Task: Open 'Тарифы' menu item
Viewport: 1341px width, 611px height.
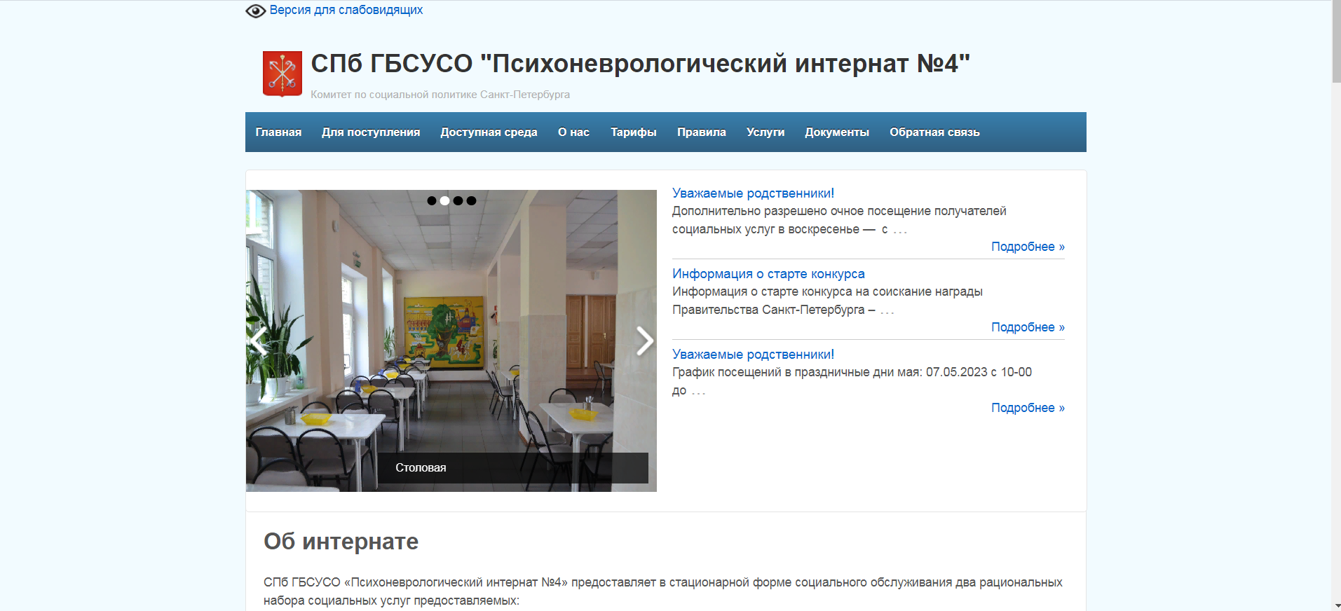Action: [x=633, y=132]
